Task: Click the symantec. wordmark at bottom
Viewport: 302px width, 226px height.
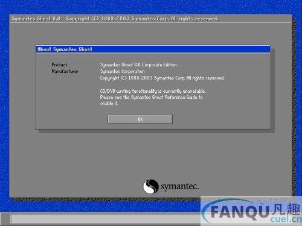Action: [180, 186]
